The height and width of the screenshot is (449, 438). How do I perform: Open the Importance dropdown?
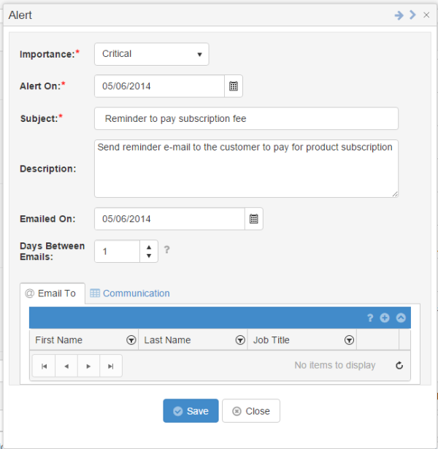click(152, 54)
